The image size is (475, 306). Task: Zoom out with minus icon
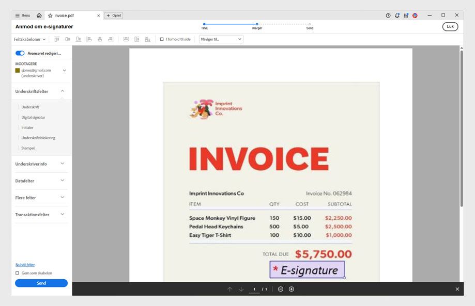pyautogui.click(x=281, y=289)
